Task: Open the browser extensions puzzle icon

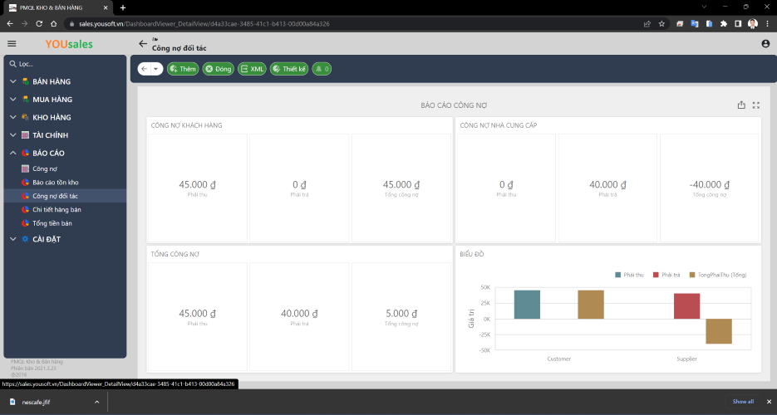Action: [724, 24]
